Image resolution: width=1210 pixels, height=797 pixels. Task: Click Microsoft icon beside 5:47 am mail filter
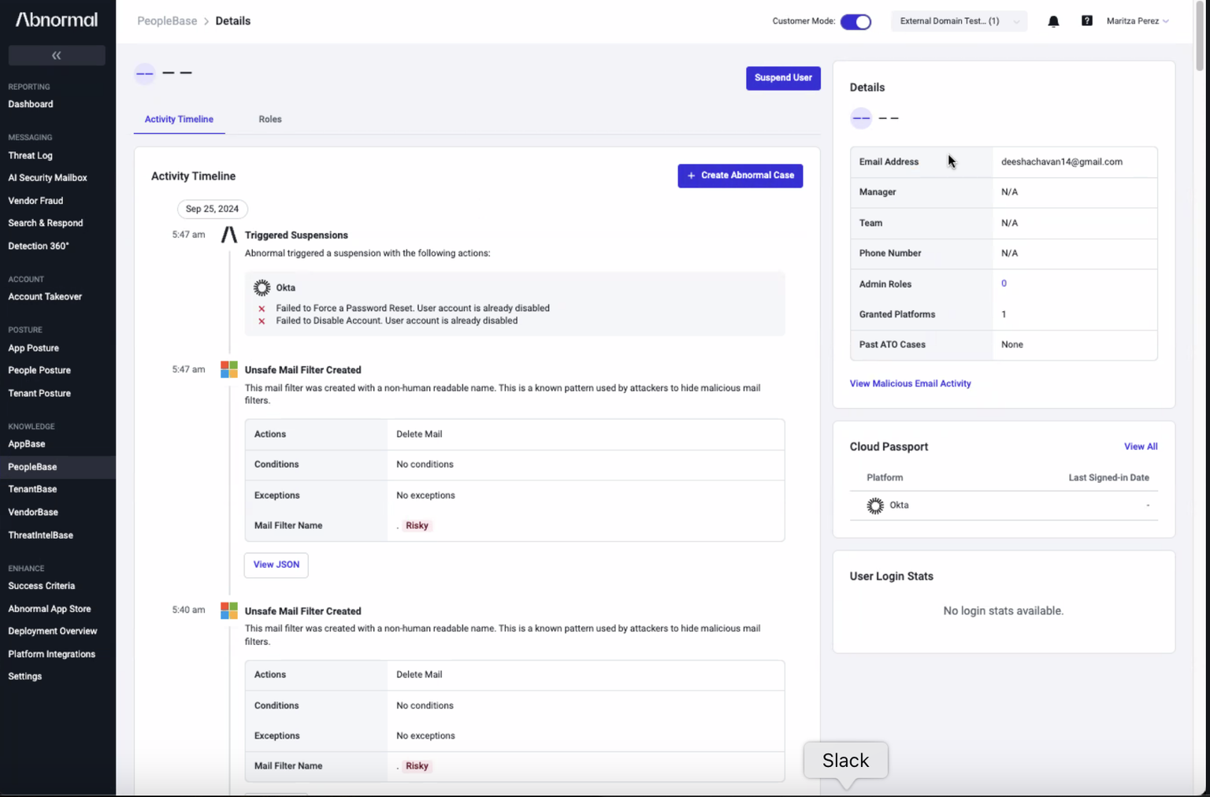[x=229, y=369]
